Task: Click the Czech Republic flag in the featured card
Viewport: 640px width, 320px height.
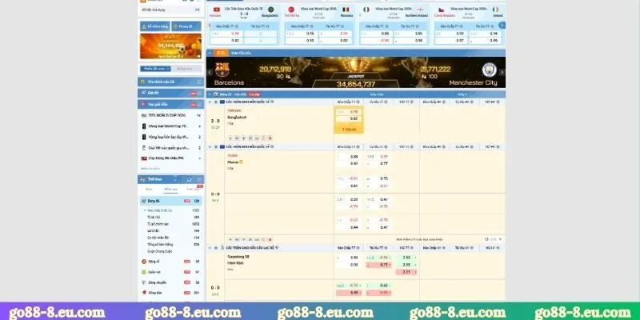Action: tap(442, 10)
